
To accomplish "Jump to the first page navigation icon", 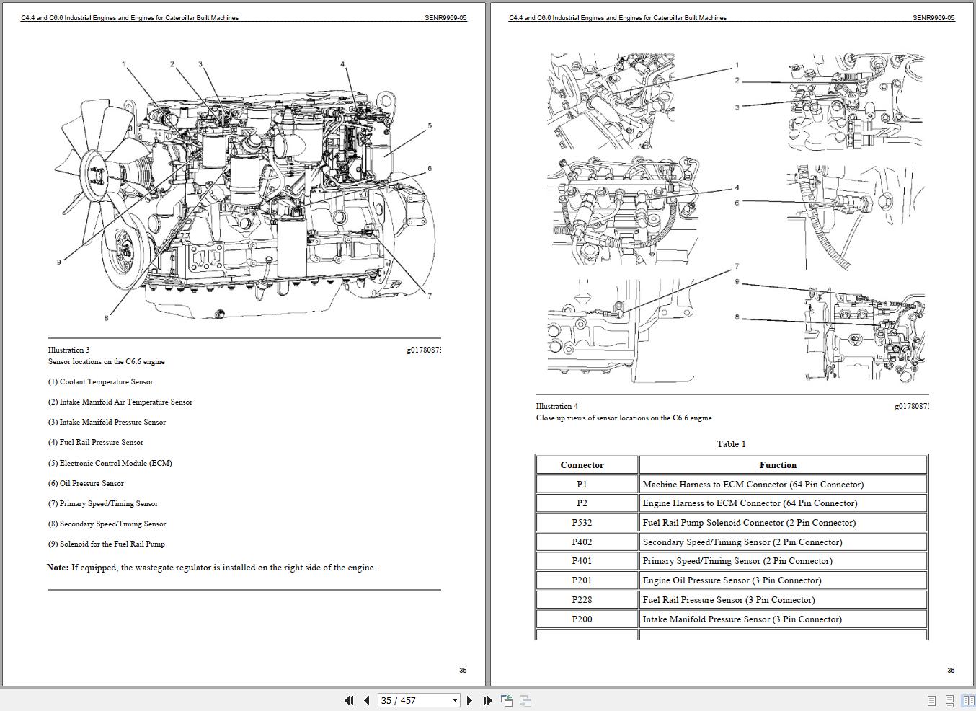I will [x=350, y=700].
